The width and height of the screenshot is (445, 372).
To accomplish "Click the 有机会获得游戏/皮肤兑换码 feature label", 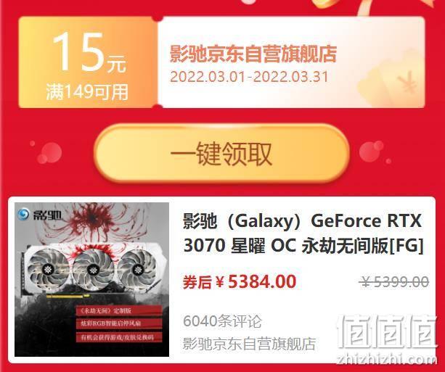I will [x=119, y=337].
